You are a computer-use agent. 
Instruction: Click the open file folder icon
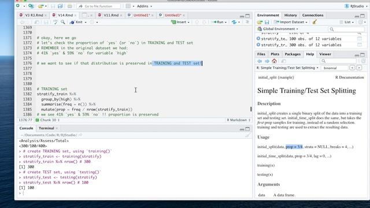click(x=41, y=6)
